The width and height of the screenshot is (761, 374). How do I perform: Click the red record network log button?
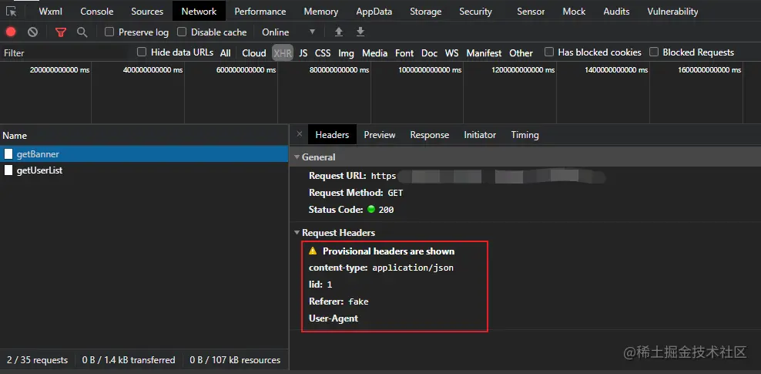(x=11, y=32)
